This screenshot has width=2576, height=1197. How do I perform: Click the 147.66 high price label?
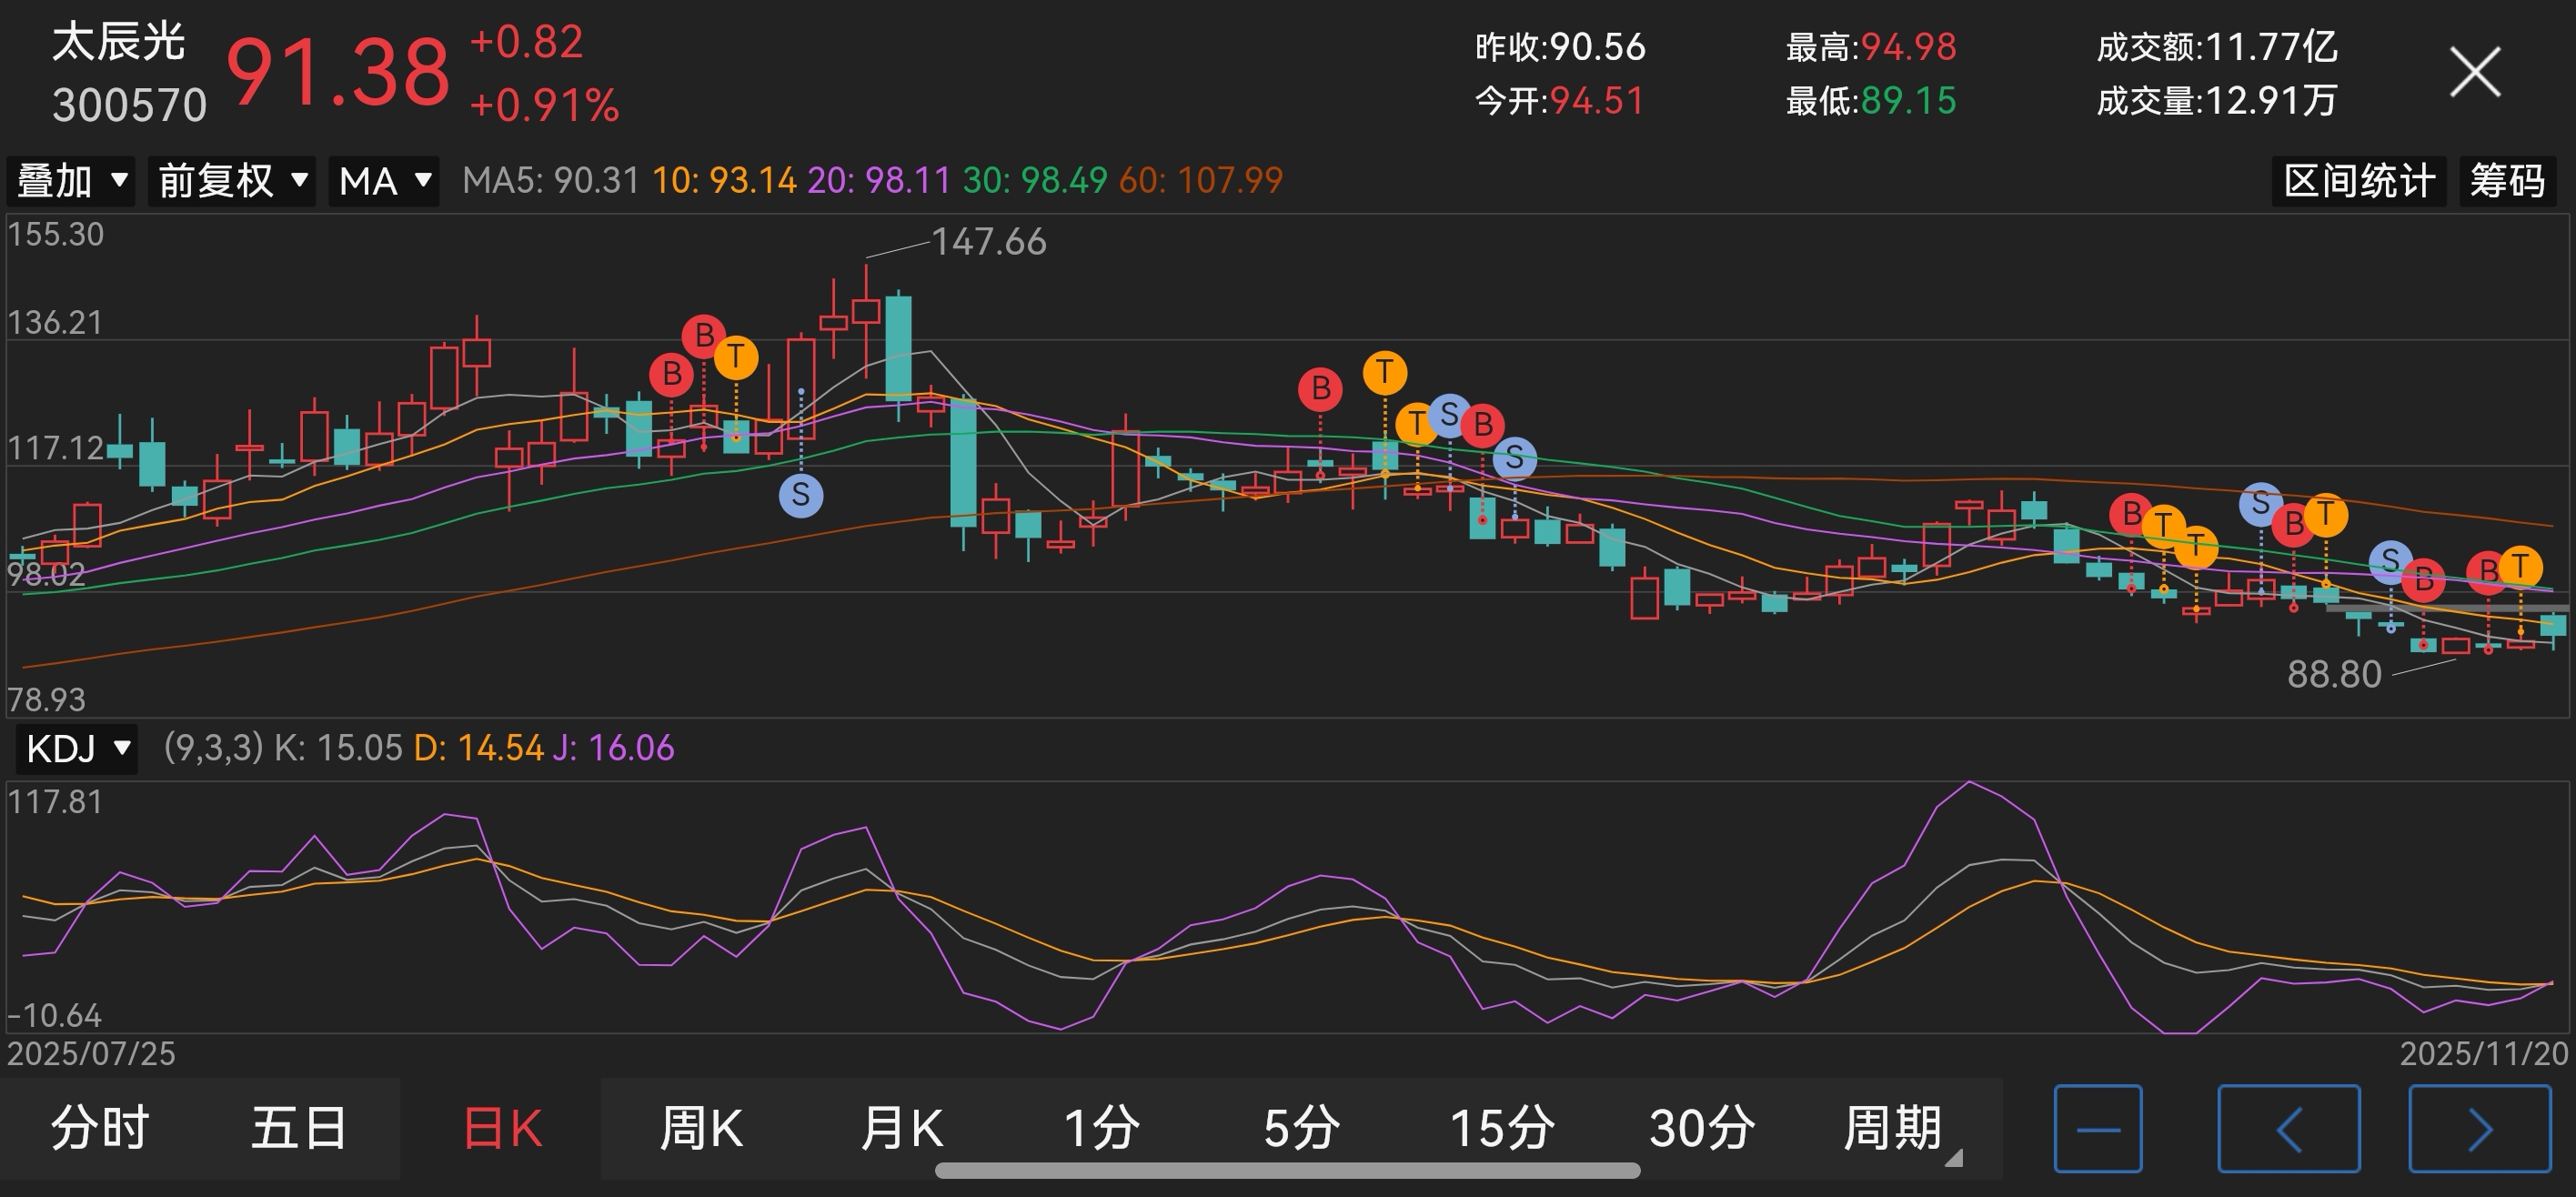coord(988,242)
